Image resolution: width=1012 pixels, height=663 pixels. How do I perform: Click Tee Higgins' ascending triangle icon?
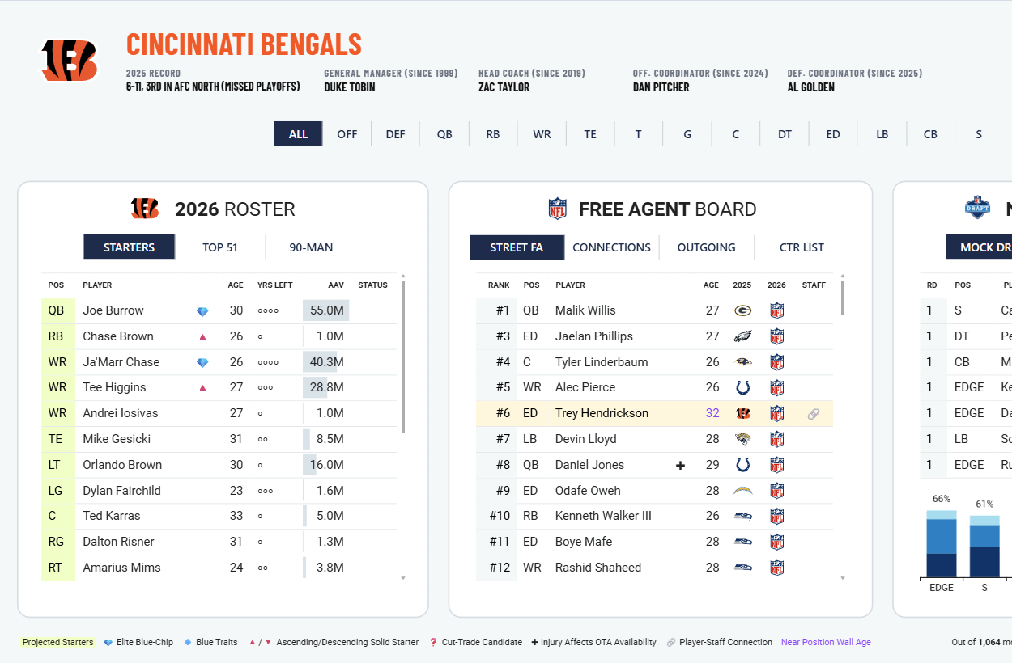202,388
